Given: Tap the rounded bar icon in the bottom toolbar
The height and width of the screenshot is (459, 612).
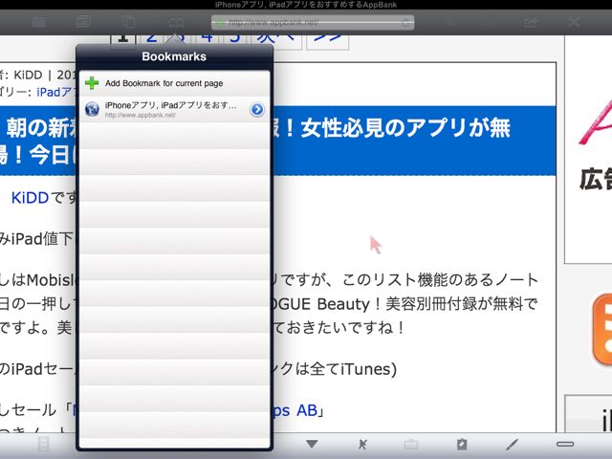Looking at the screenshot, I should [x=565, y=444].
